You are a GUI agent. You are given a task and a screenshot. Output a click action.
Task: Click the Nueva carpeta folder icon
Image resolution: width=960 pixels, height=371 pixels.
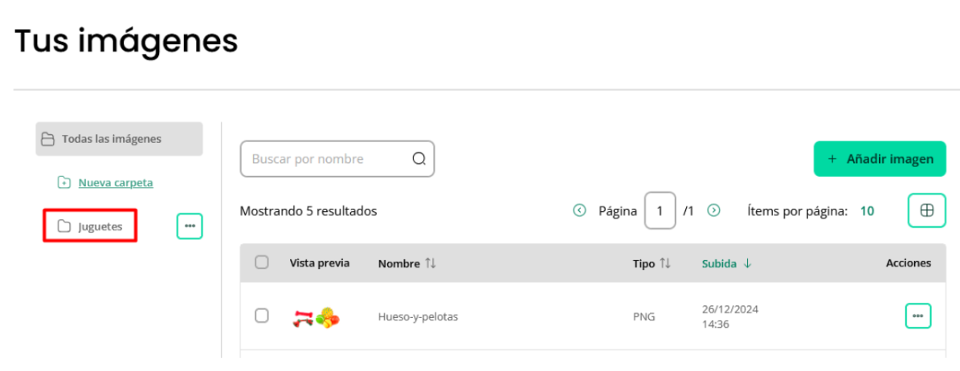(63, 182)
